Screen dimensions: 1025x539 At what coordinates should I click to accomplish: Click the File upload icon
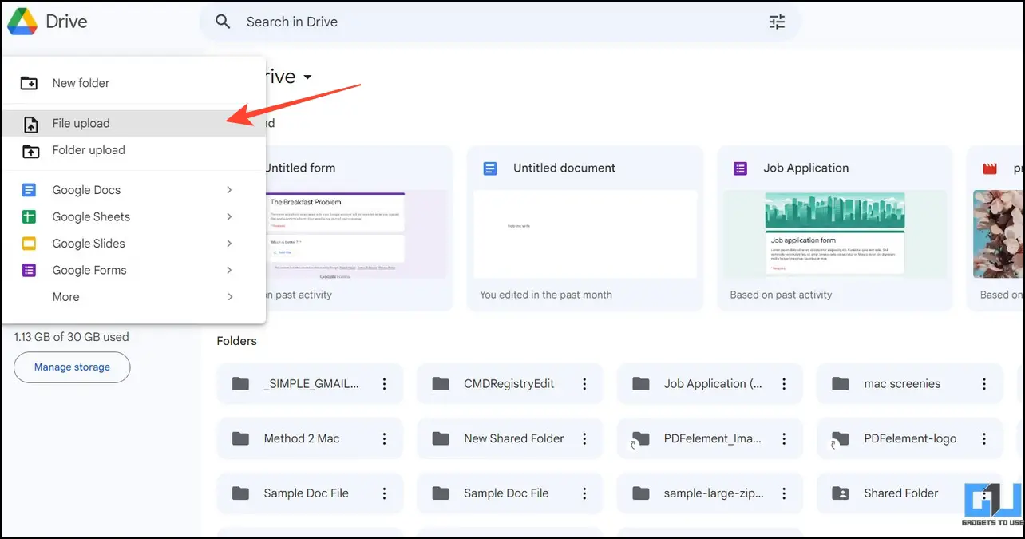pos(30,124)
